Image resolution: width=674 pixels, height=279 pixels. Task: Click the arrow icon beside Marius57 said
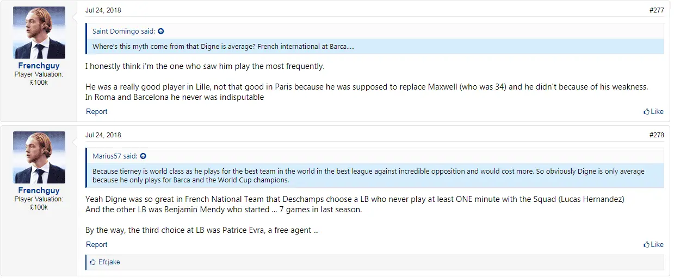(143, 156)
